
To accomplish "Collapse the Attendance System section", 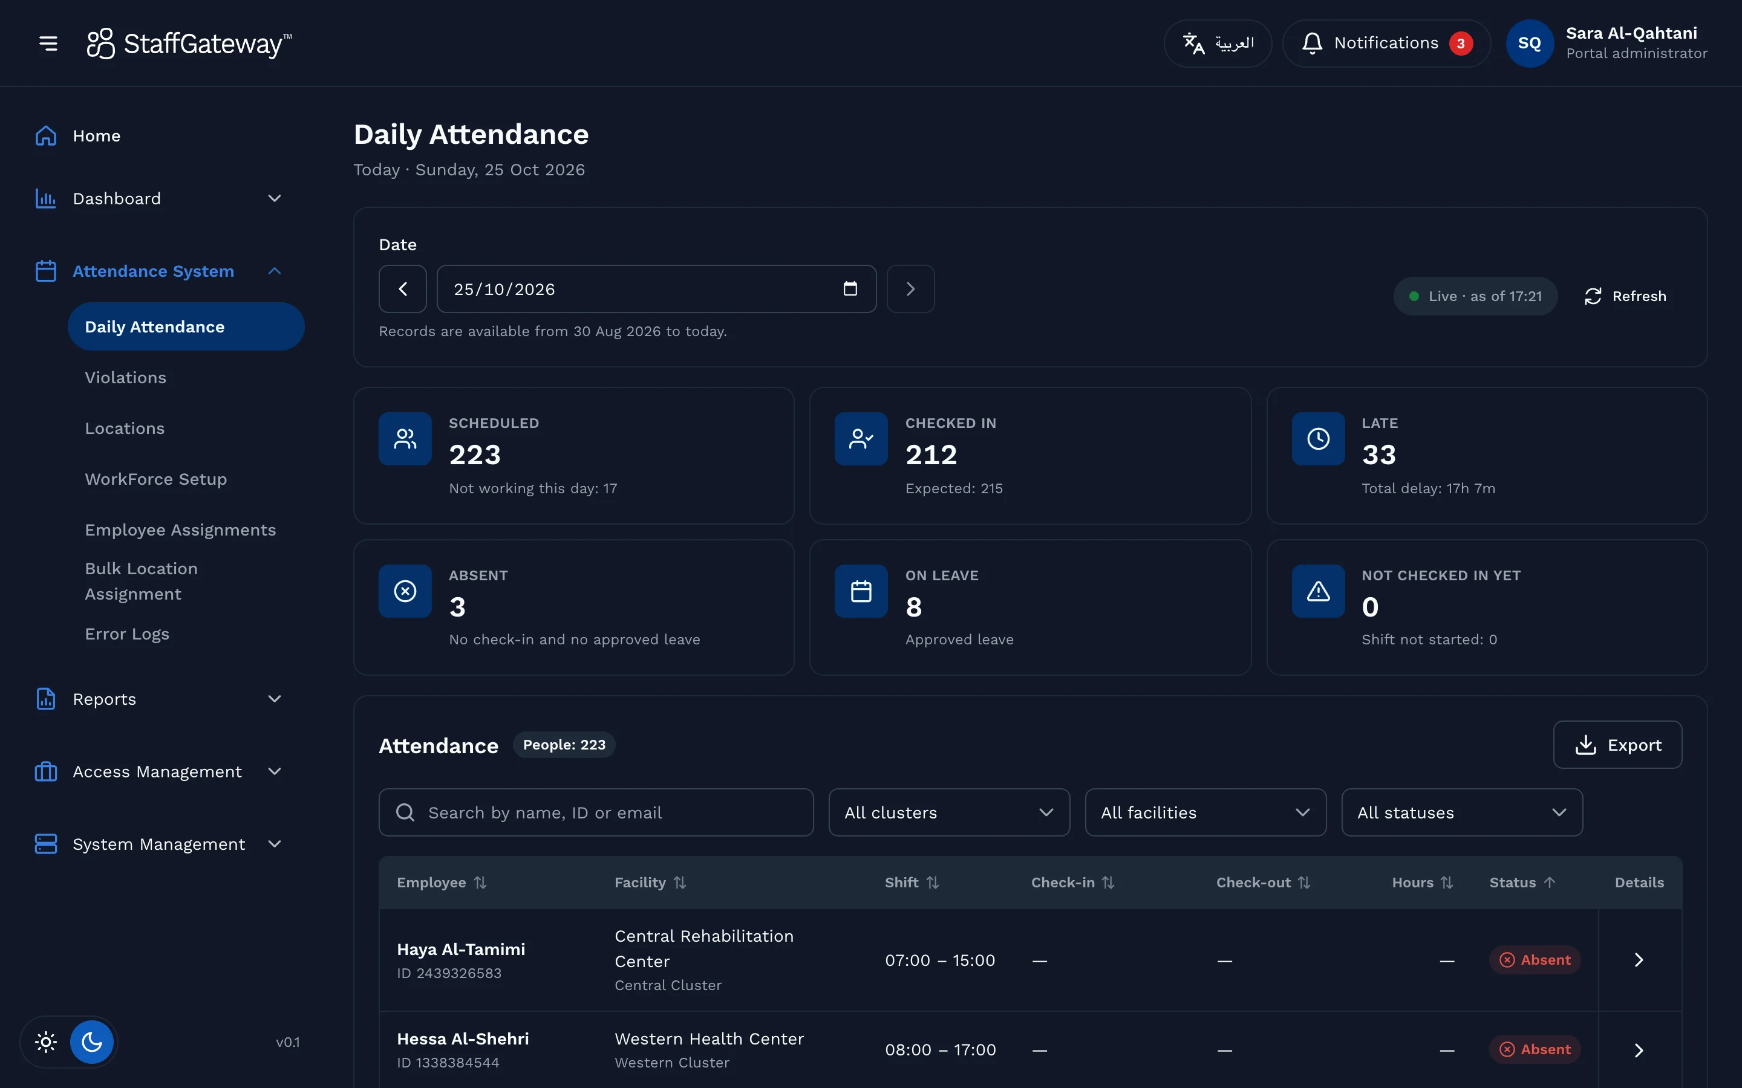I will [158, 271].
